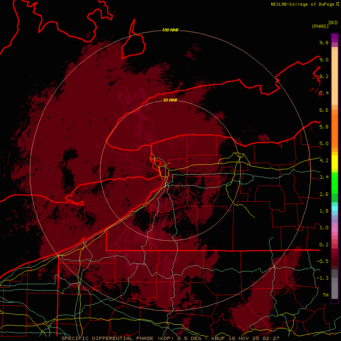Click the TH threshold label on the scale
341x341 pixels.
tap(325, 295)
